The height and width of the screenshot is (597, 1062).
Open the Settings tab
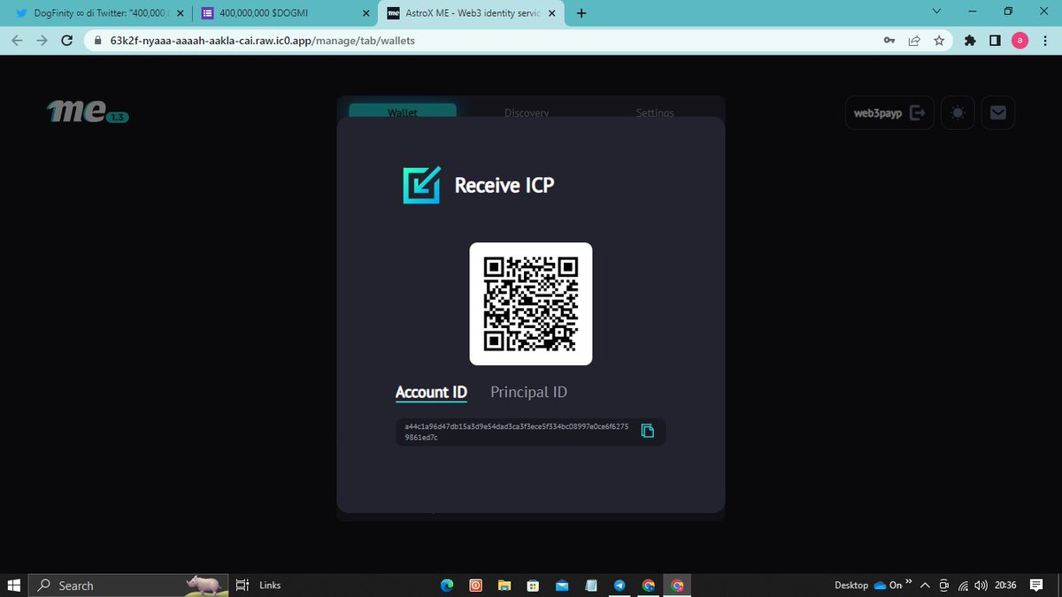coord(655,112)
